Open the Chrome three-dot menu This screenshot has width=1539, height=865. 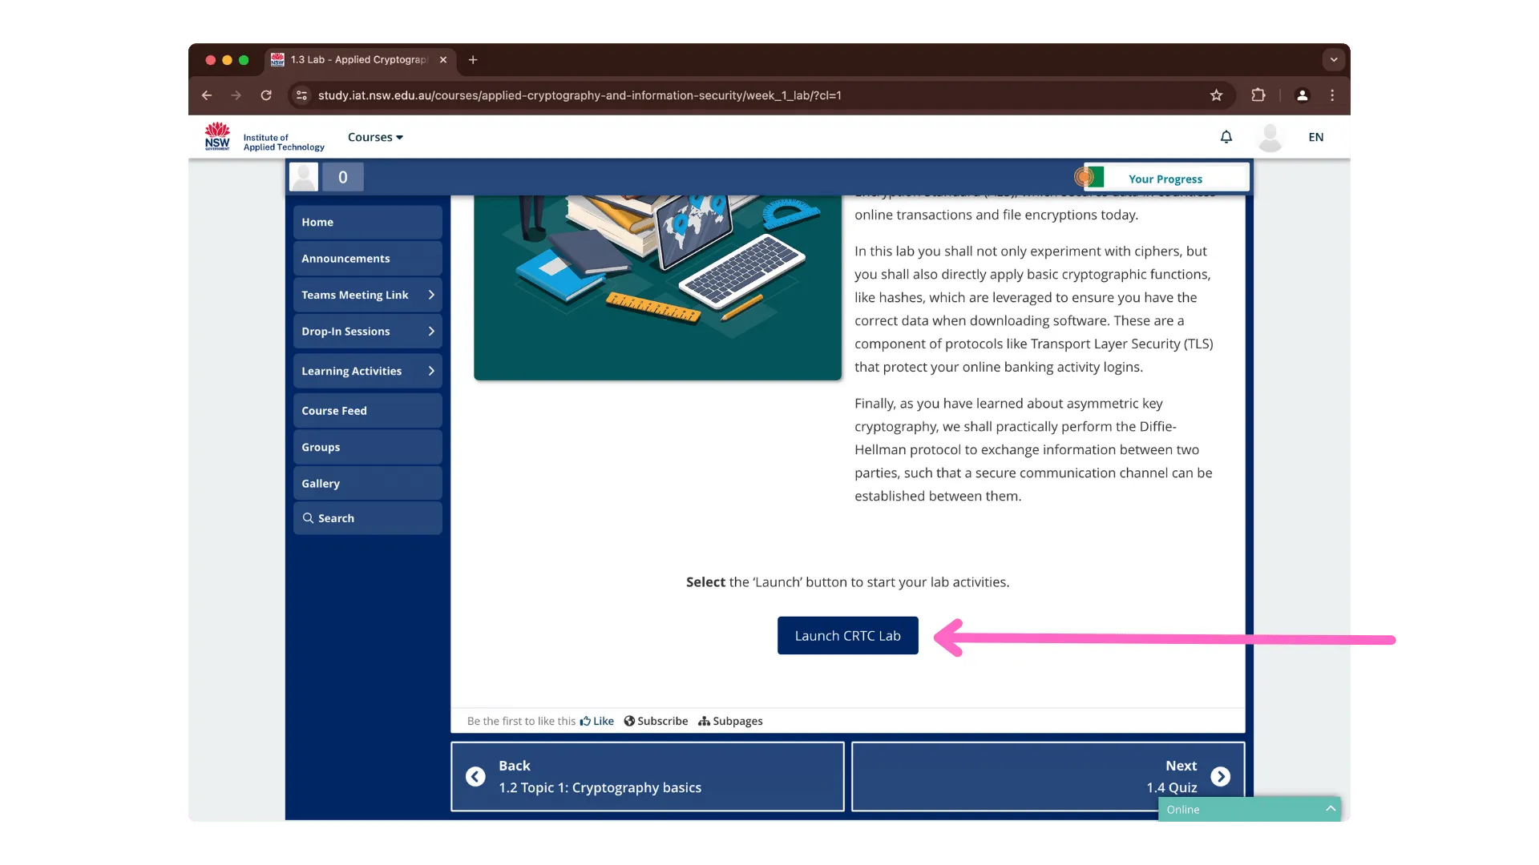(x=1332, y=95)
